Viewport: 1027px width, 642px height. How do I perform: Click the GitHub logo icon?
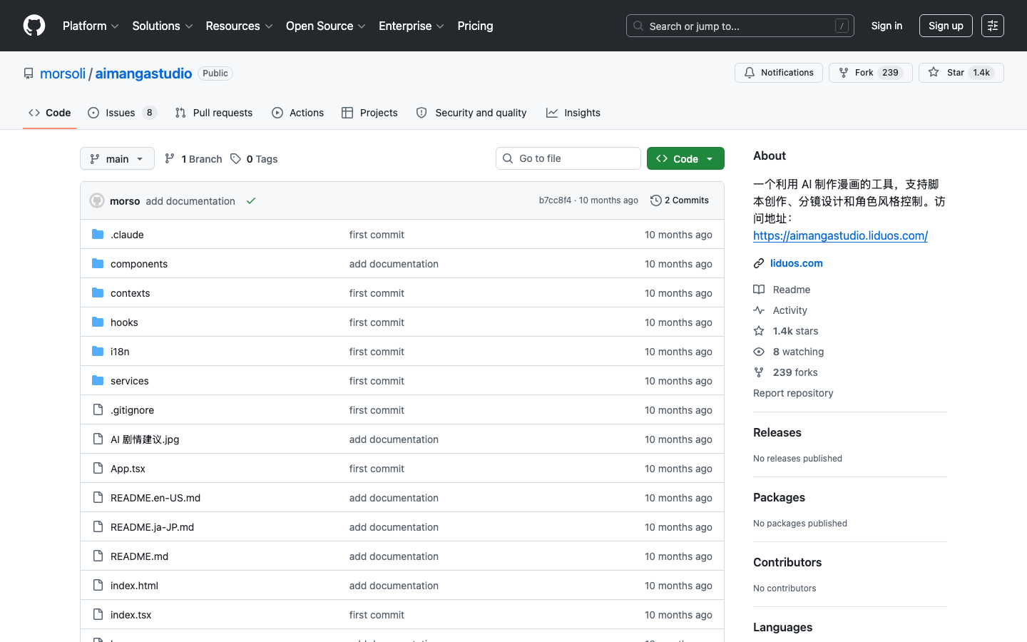(34, 26)
